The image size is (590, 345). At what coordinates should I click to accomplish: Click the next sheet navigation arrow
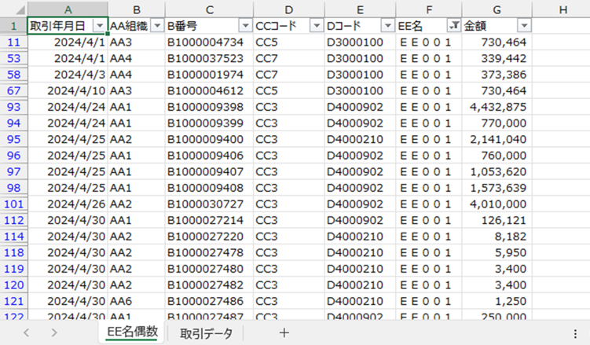[53, 332]
